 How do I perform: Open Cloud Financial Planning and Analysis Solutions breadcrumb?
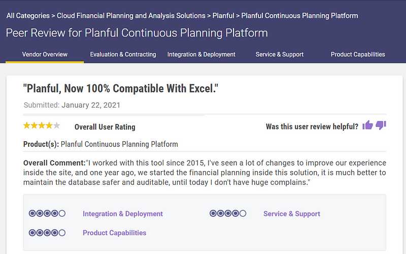[x=131, y=16]
